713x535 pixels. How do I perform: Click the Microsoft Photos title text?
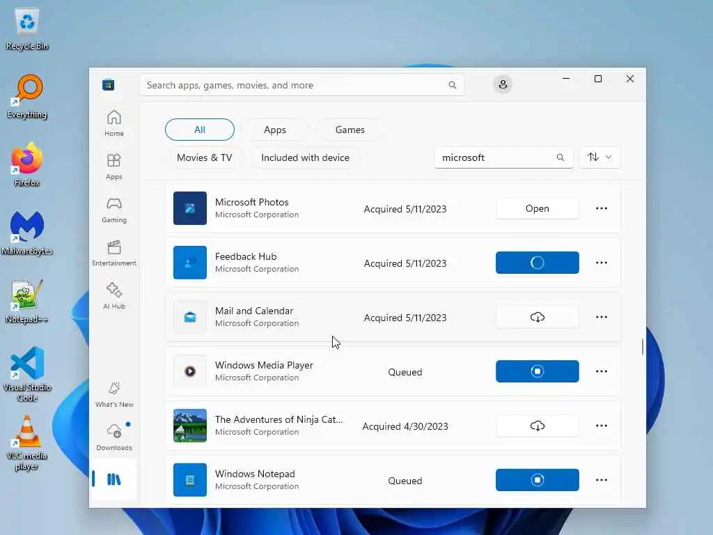click(251, 202)
